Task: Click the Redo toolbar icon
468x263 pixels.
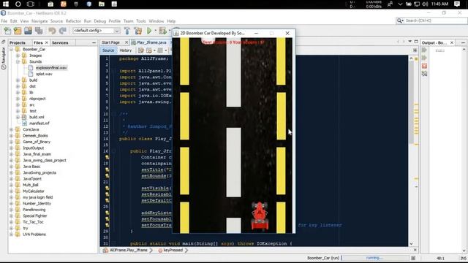Action: [x=63, y=31]
